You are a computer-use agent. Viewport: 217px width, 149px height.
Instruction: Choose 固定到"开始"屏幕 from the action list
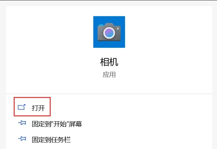pos(50,124)
